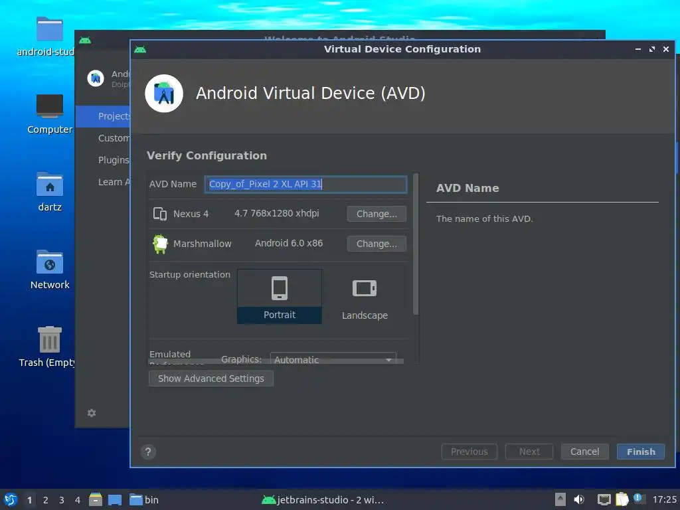Switch to workspace 1
The height and width of the screenshot is (510, 680).
[29, 500]
